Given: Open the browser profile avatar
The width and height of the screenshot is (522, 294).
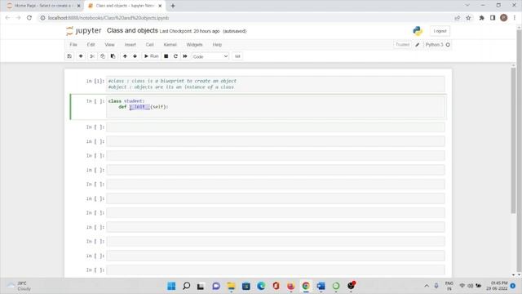Looking at the screenshot, I should pos(504,18).
